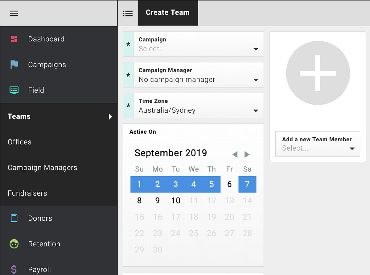Screen dimensions: 370x275
Task: Click the list icon beside Create Team
Action: click(x=128, y=13)
